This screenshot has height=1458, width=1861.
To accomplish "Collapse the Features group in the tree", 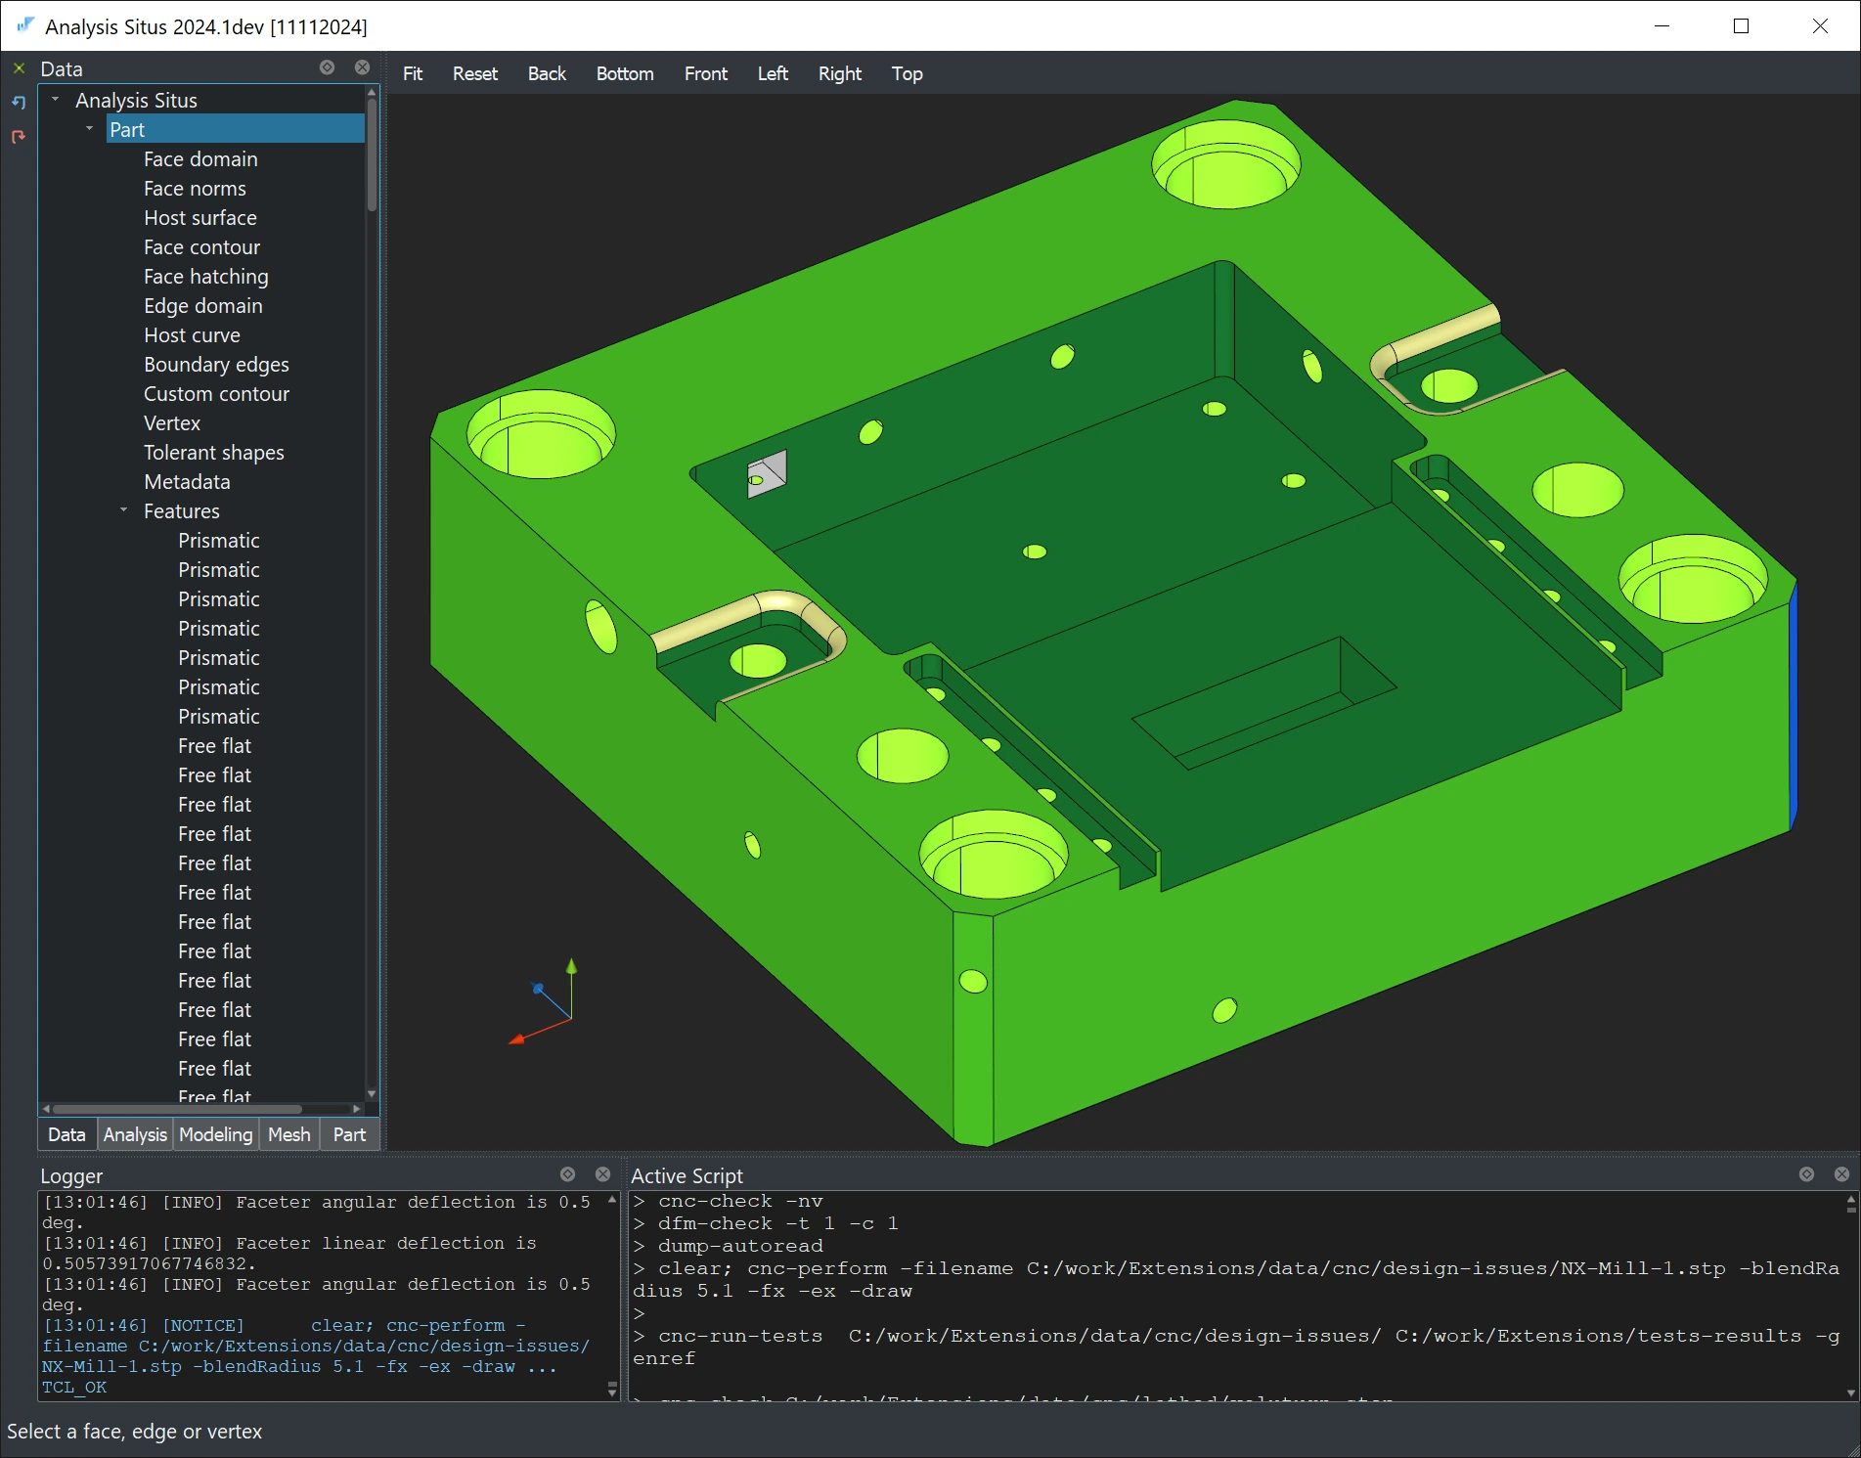I will click(x=124, y=510).
